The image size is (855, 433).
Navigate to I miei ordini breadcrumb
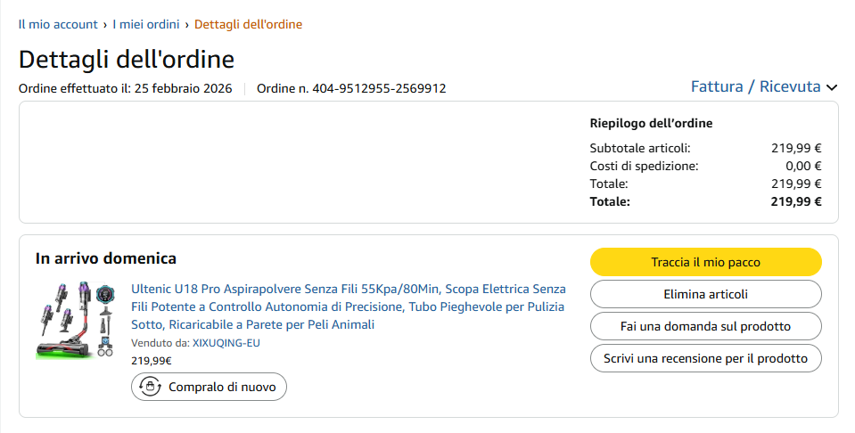click(x=145, y=24)
